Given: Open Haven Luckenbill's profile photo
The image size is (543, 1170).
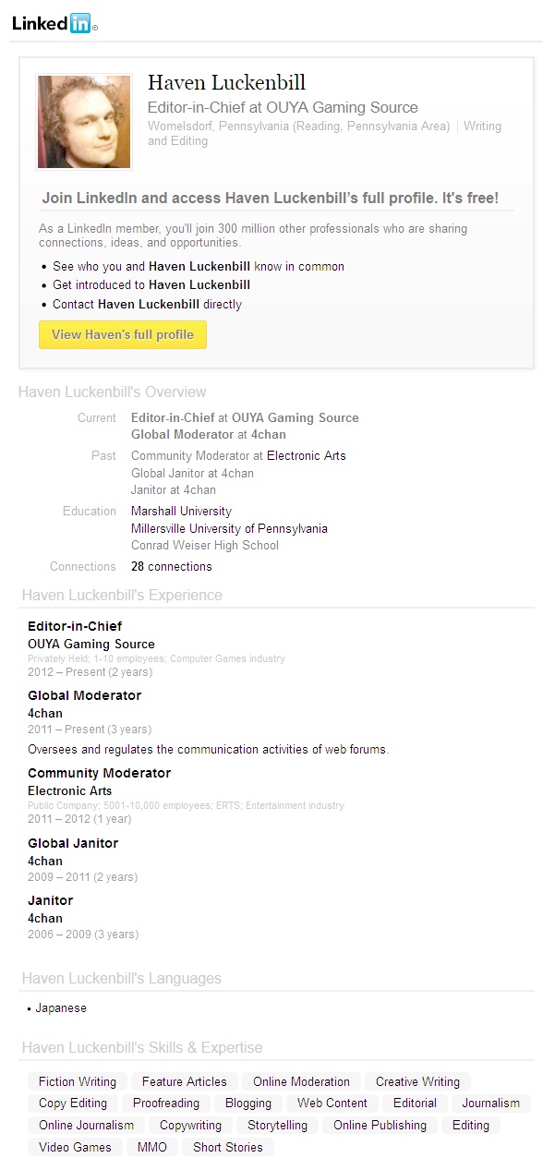Looking at the screenshot, I should click(84, 122).
